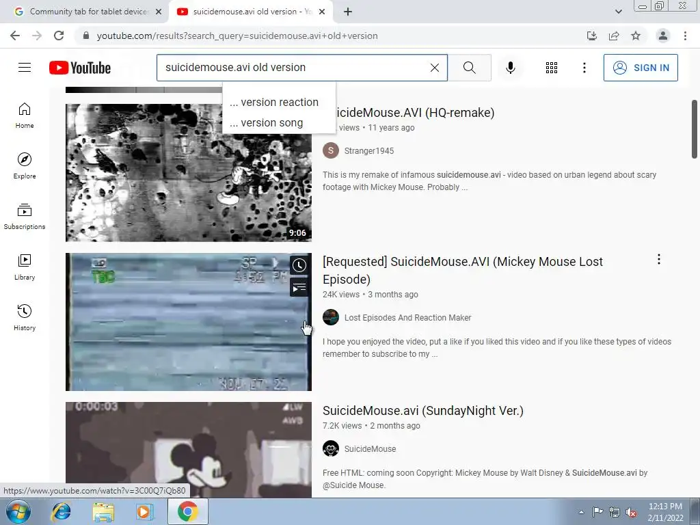The height and width of the screenshot is (525, 700).
Task: Click the page vertical scrollbar thumb
Action: tap(695, 129)
